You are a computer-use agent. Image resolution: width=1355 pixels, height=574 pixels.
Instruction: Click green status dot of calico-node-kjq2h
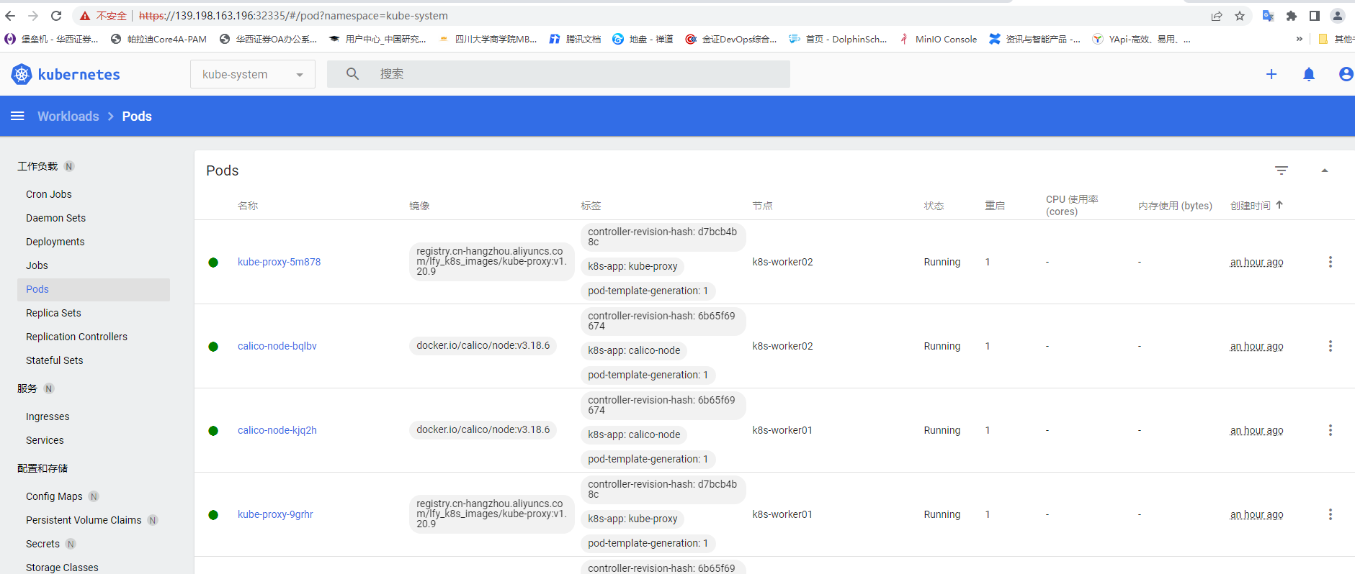[x=213, y=431]
